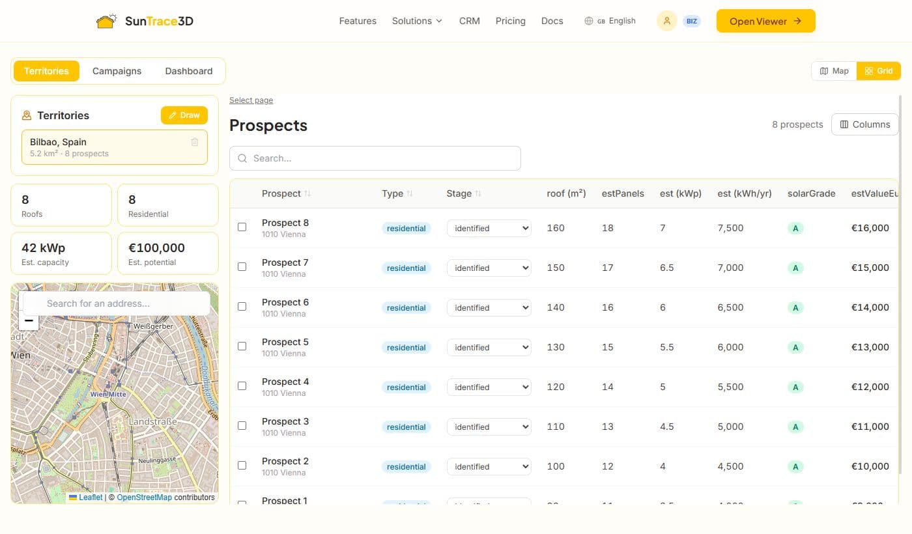Viewport: 912px width, 534px height.
Task: Click the residential tag for Prospect 7
Action: point(406,268)
